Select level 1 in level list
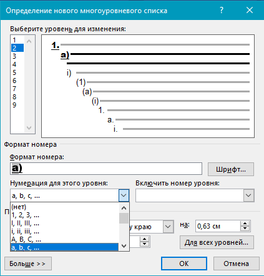The width and height of the screenshot is (264, 276). pos(17,40)
